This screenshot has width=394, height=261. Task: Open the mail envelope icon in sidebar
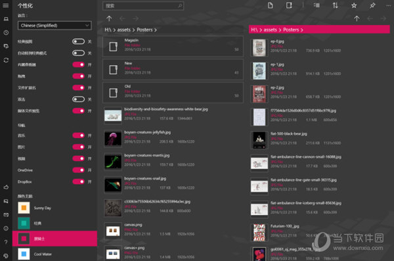(x=6, y=215)
